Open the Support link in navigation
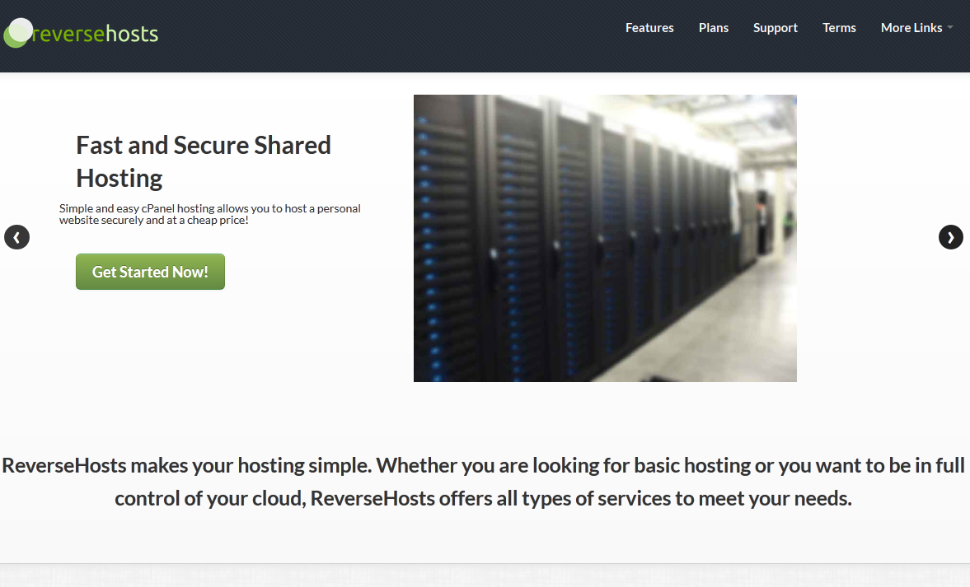The width and height of the screenshot is (970, 587). coord(775,28)
